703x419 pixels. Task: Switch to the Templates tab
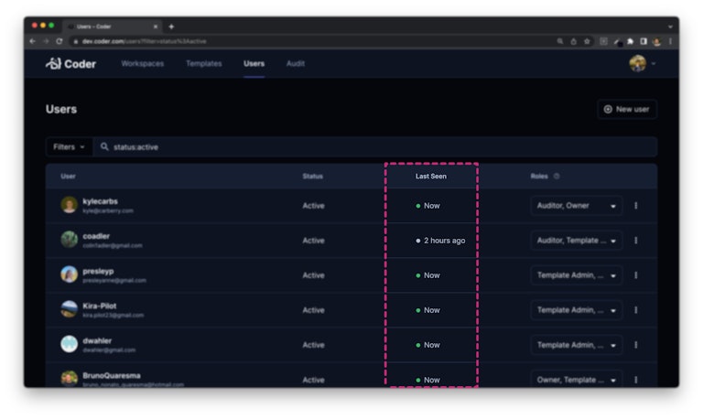203,64
